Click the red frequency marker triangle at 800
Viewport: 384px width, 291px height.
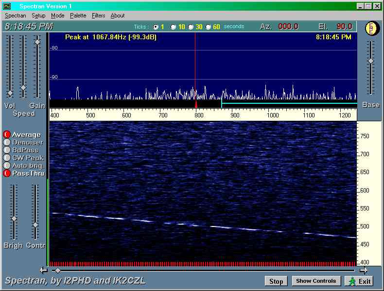point(196,104)
